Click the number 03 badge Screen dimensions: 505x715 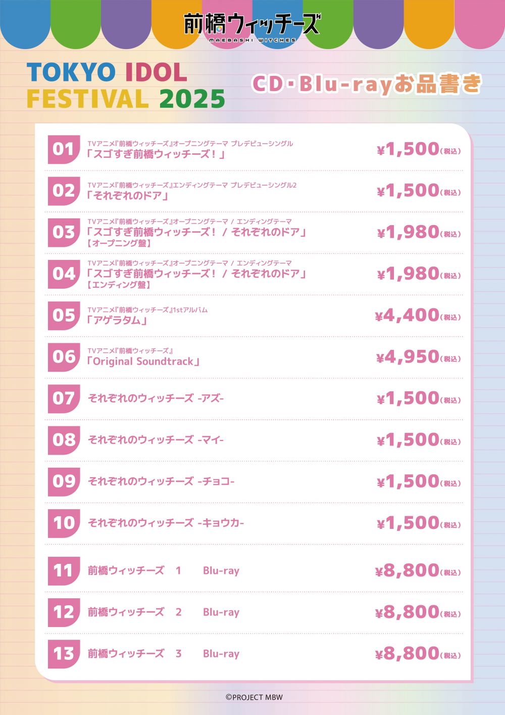[64, 233]
